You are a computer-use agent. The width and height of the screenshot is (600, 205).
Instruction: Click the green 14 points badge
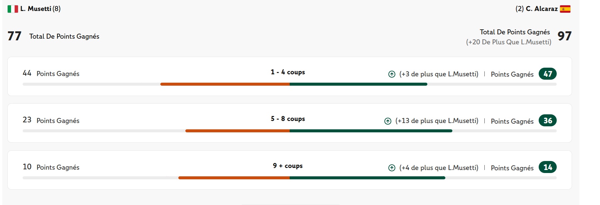coord(547,167)
